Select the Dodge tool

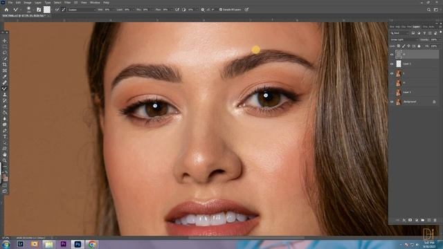point(5,124)
